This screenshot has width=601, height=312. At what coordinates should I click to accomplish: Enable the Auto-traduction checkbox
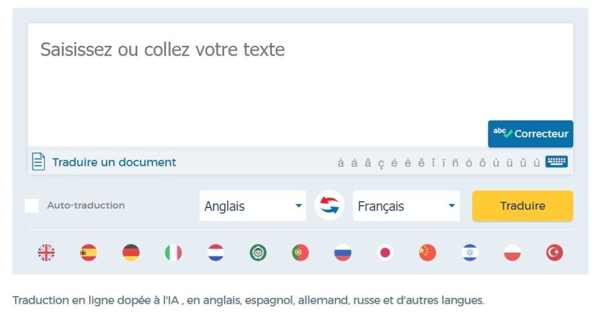[32, 206]
